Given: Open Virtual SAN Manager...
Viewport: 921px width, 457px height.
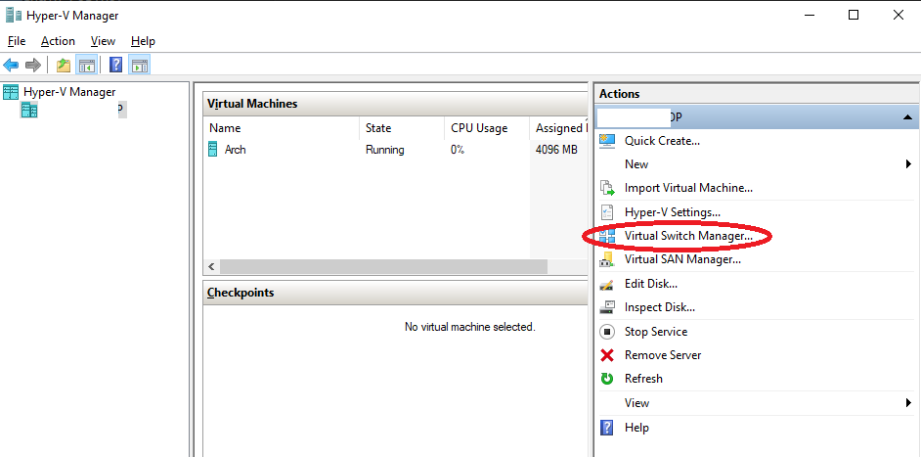Looking at the screenshot, I should 682,259.
